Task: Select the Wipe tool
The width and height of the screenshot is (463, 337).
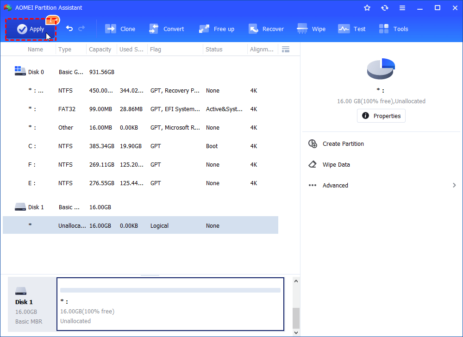Action: pos(311,29)
